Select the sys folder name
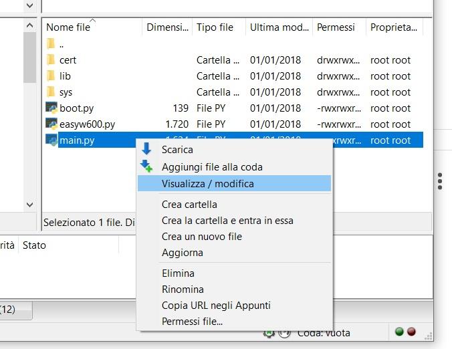The height and width of the screenshot is (349, 452). (x=66, y=92)
